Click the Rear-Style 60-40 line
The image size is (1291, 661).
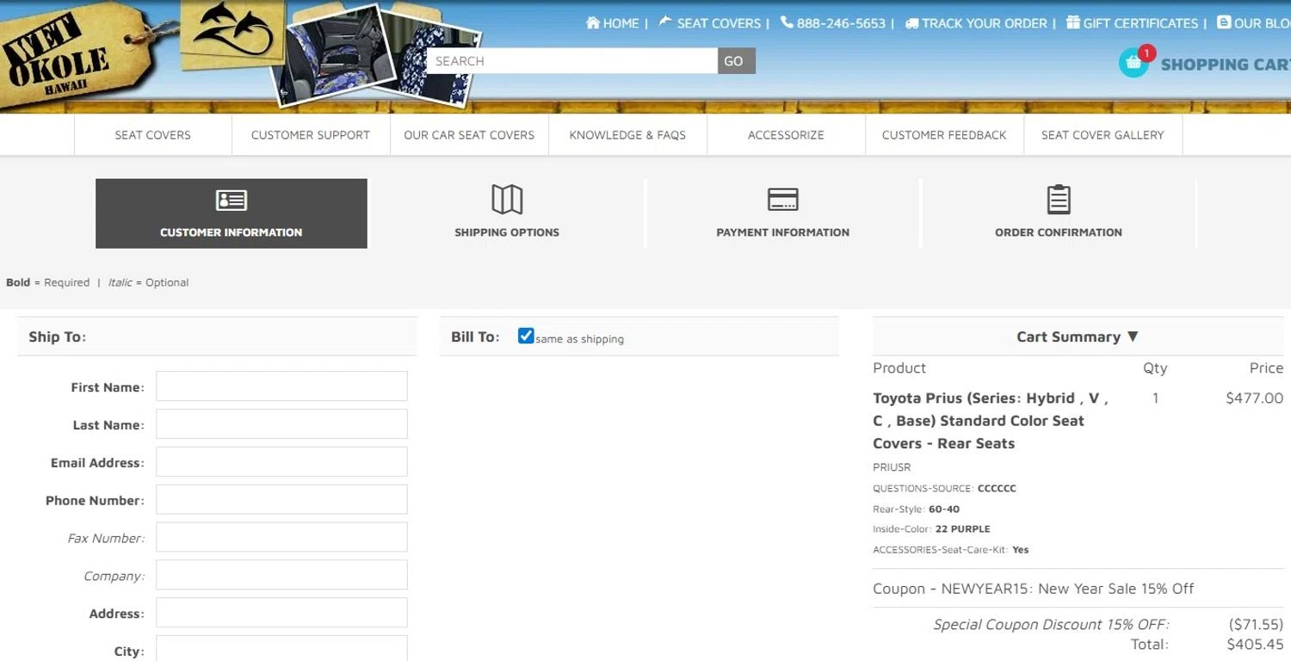916,509
